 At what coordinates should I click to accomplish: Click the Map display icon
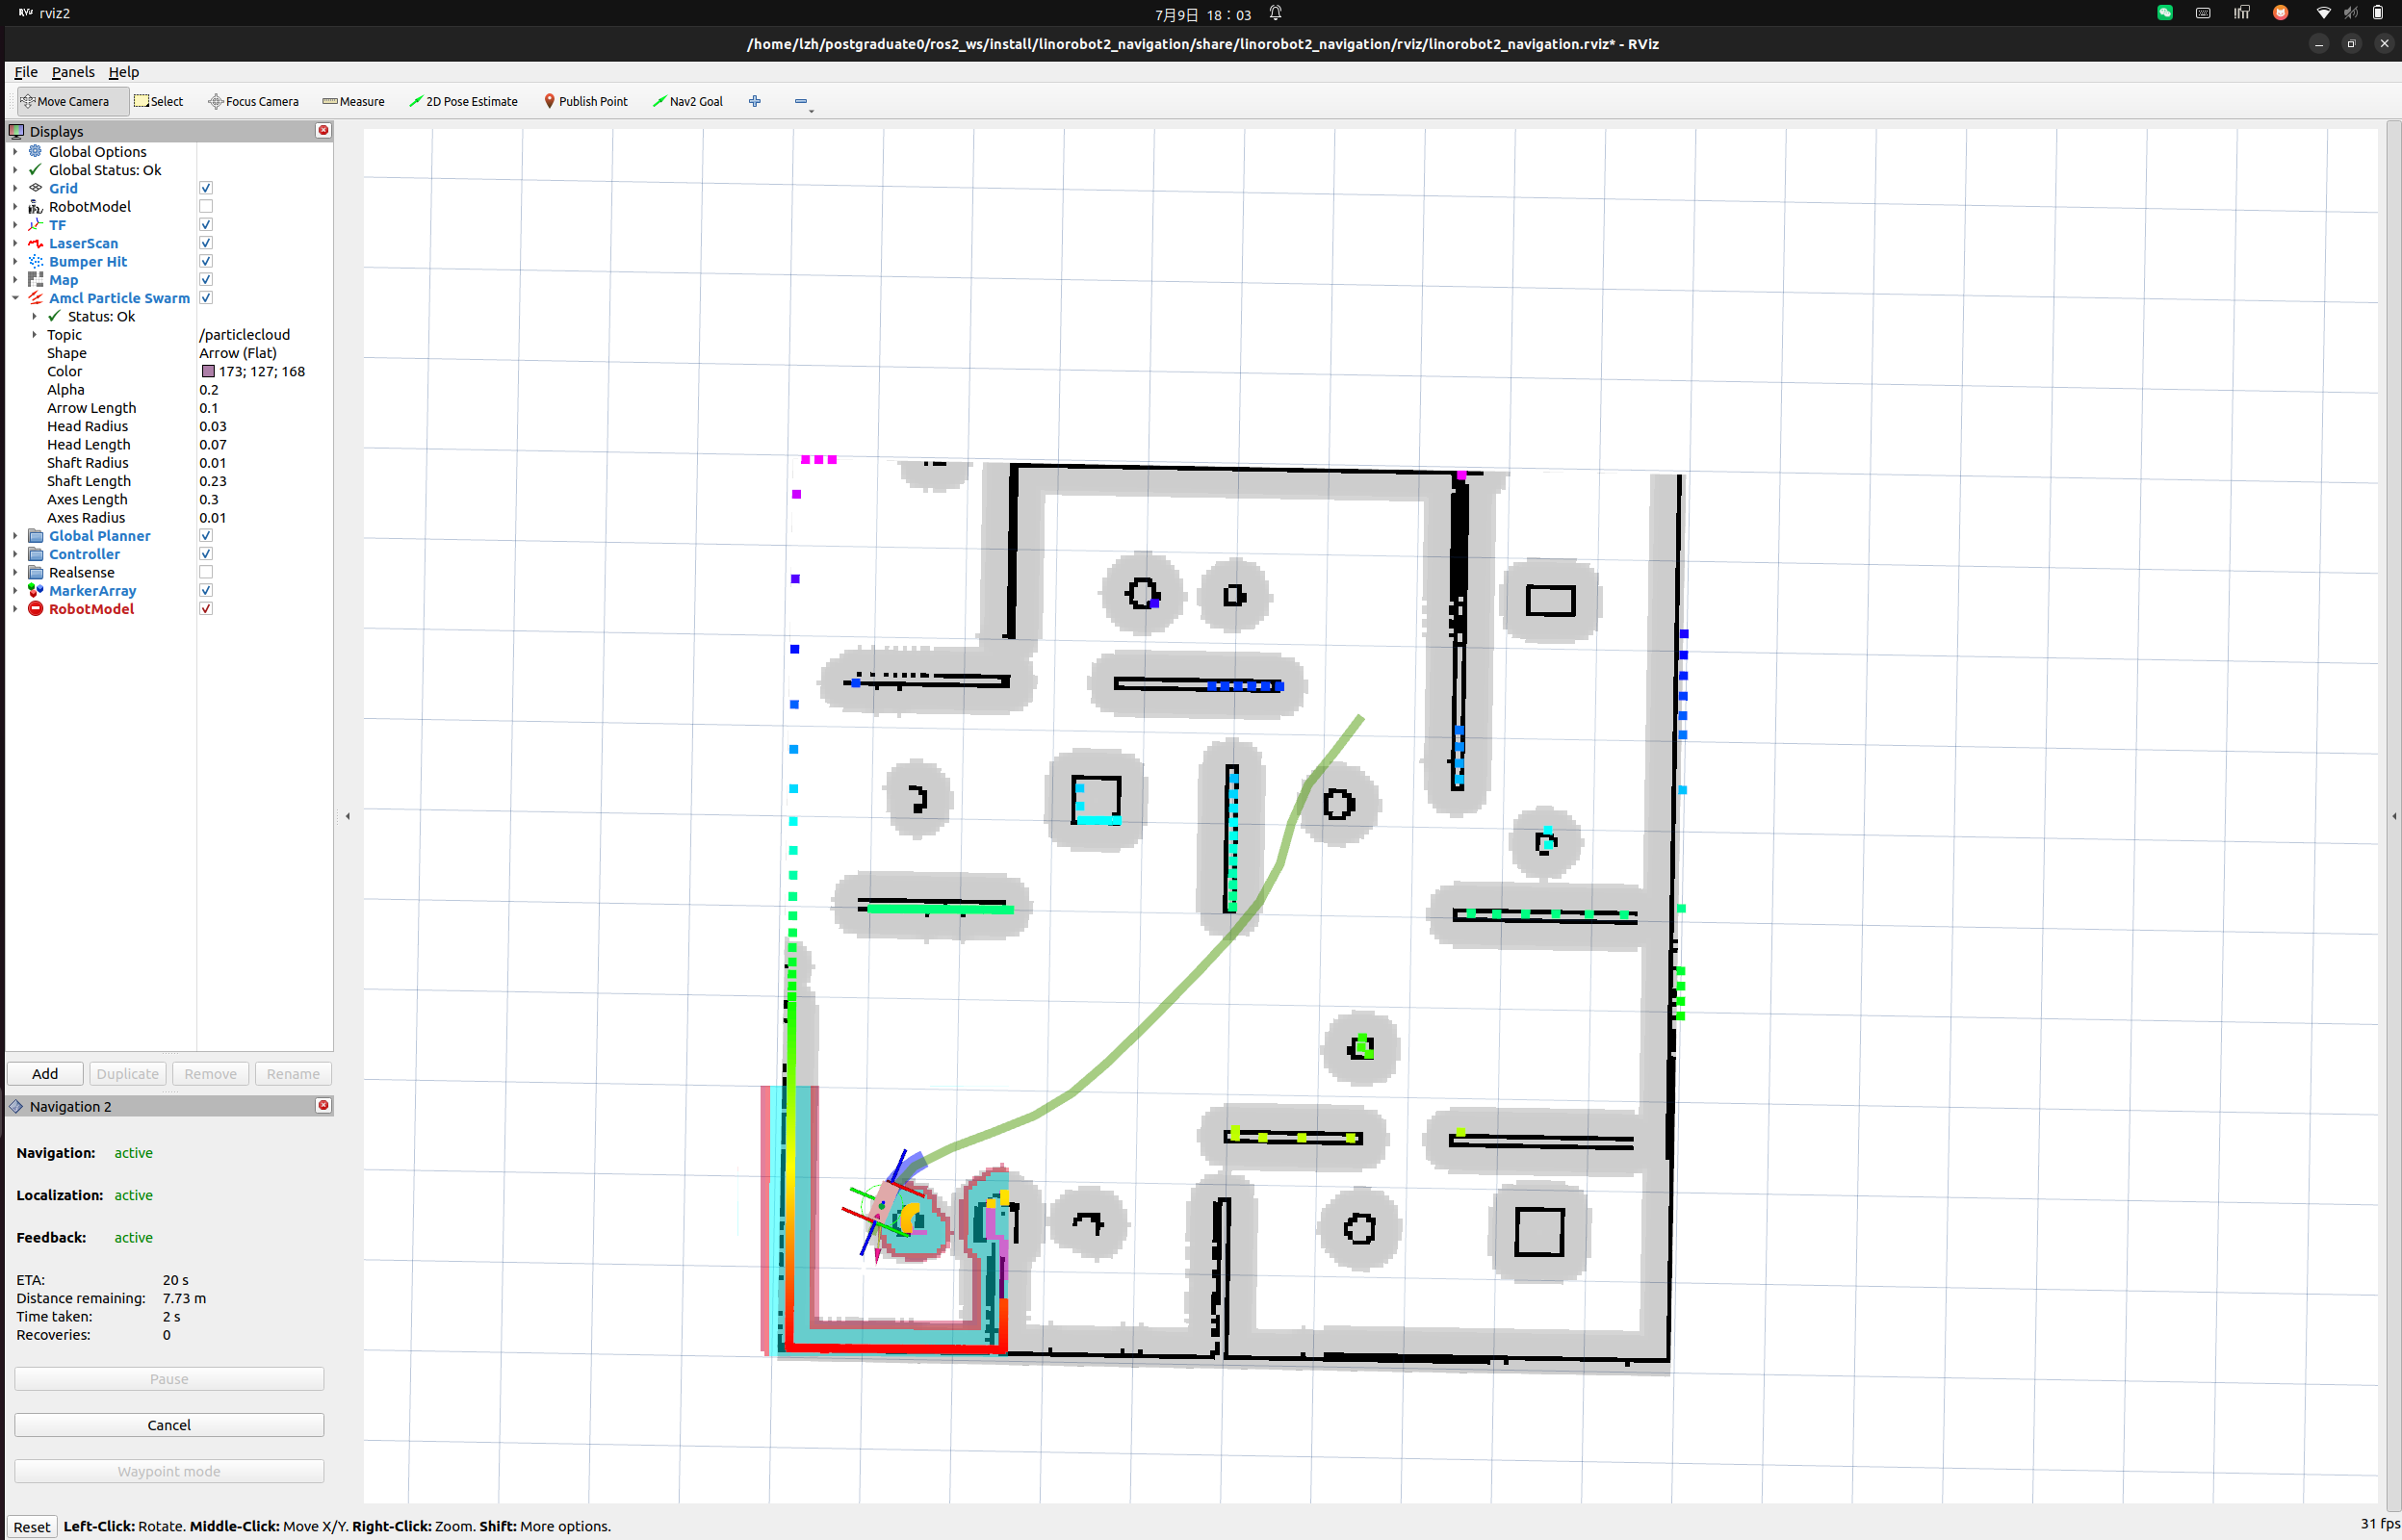(35, 280)
